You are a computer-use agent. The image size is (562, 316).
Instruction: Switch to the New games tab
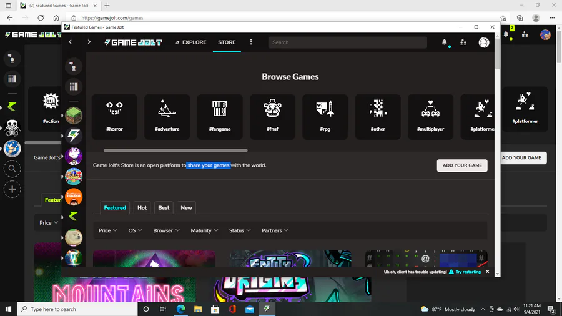(x=186, y=208)
